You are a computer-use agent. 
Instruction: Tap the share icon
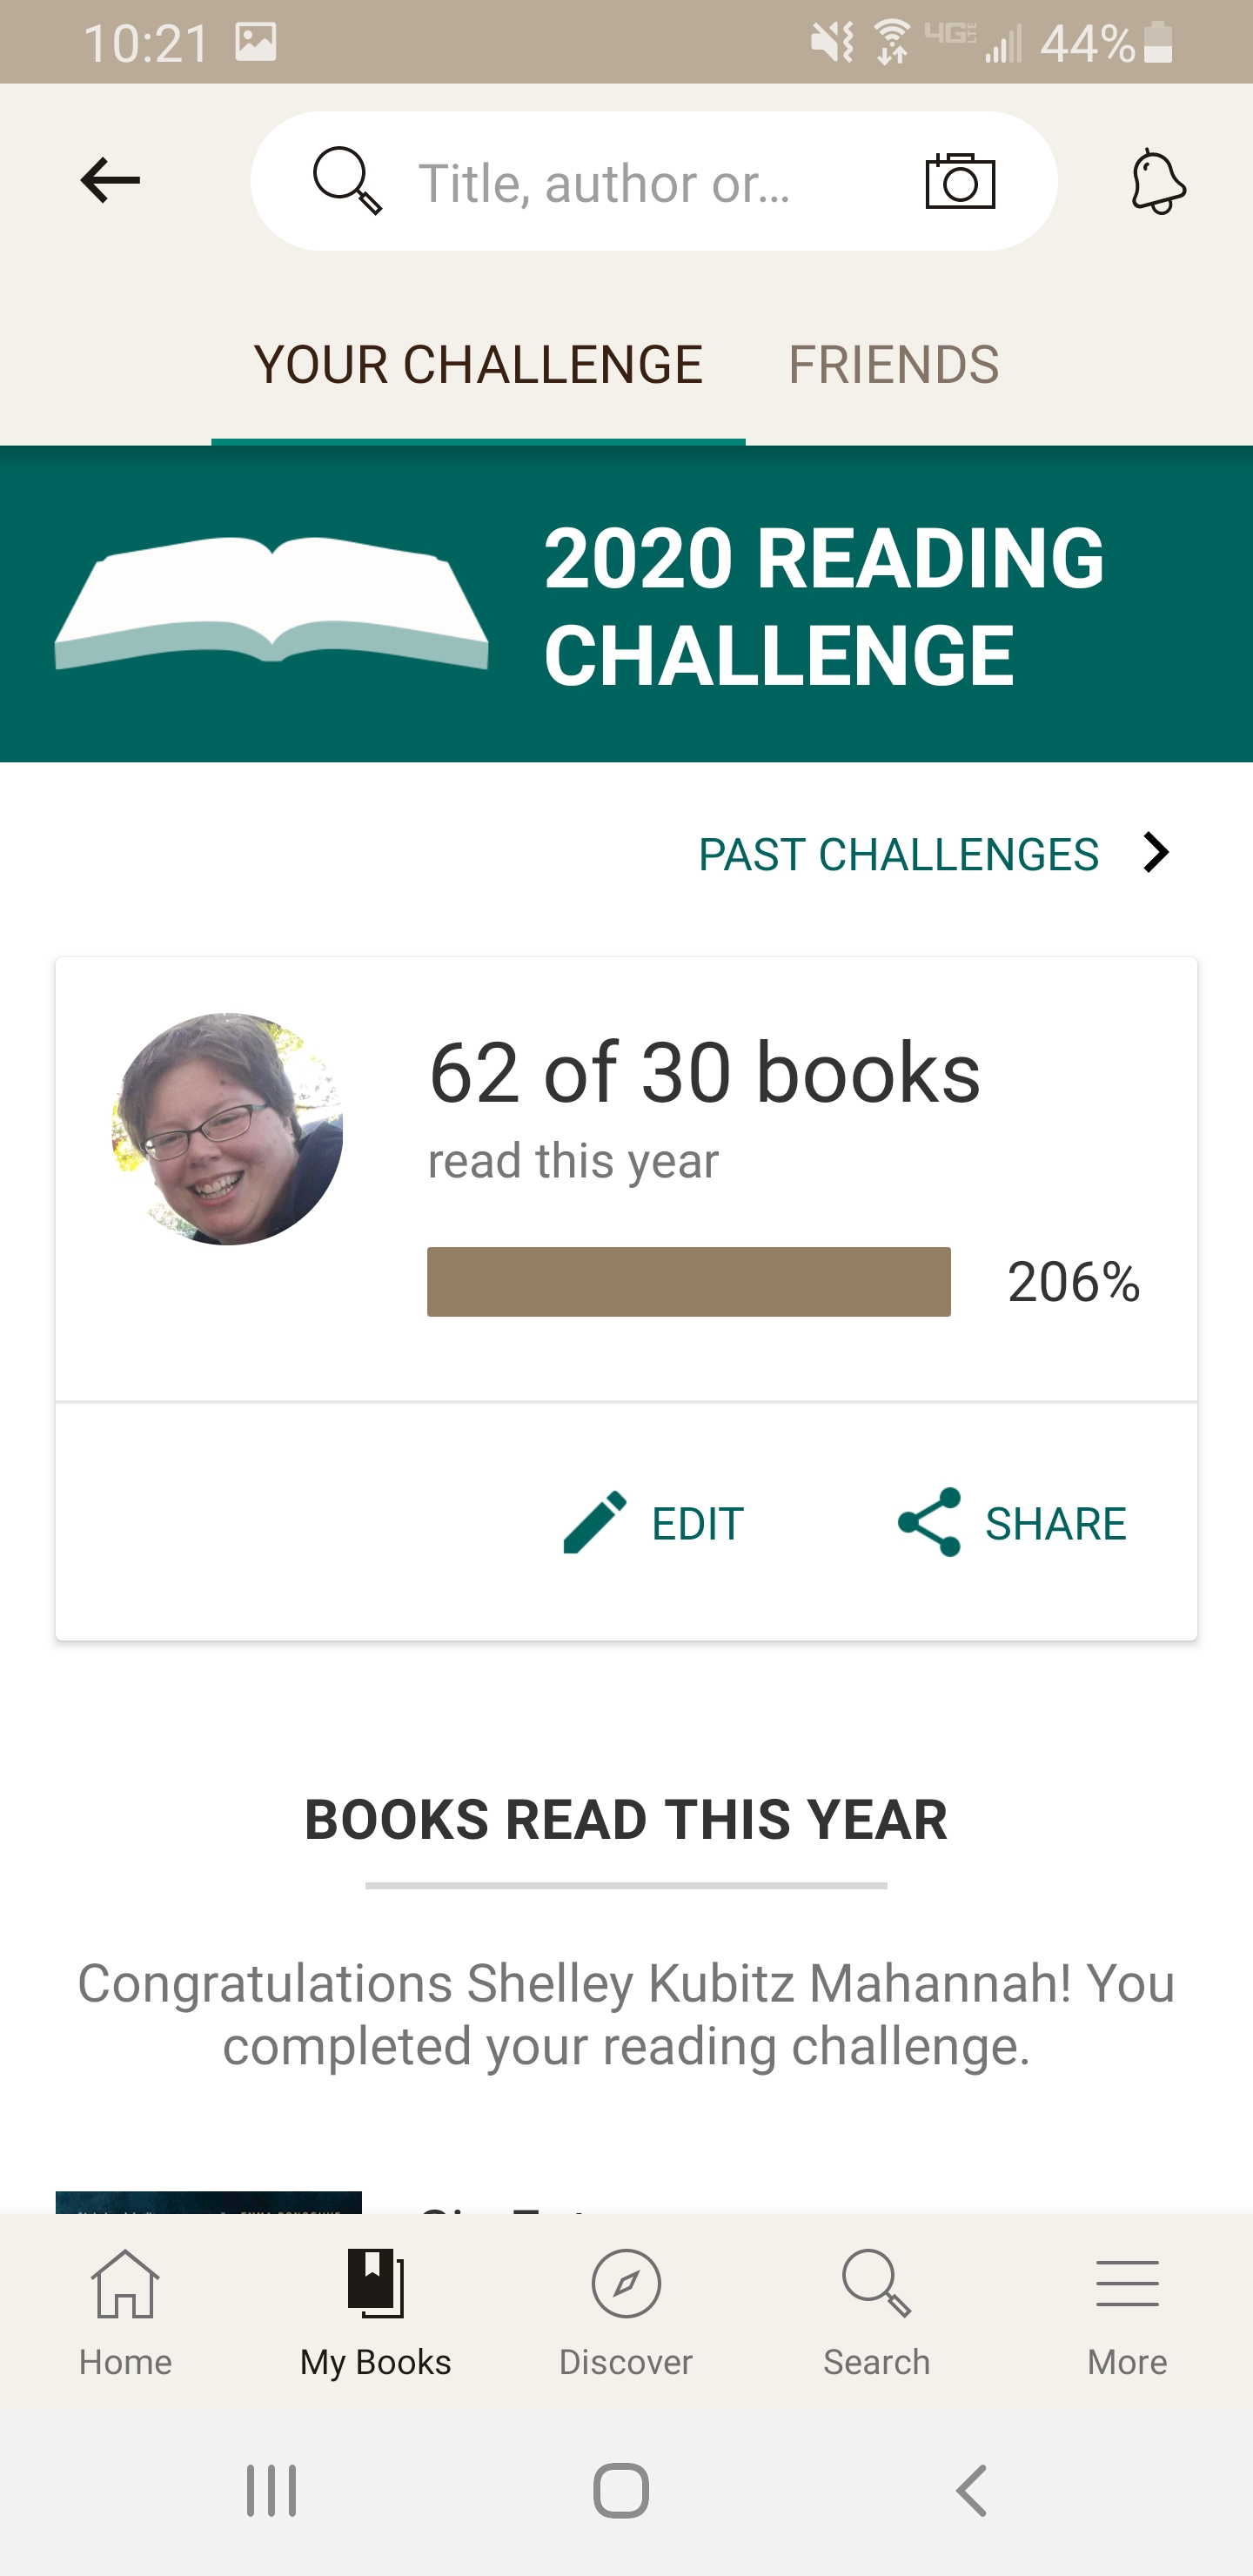pos(929,1522)
